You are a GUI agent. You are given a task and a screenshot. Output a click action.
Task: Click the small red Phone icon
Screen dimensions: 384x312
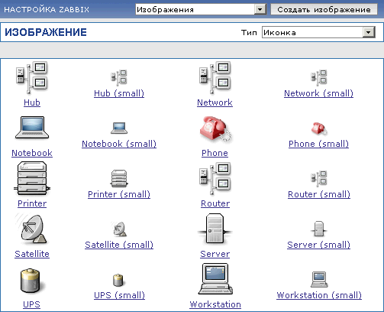tap(319, 128)
